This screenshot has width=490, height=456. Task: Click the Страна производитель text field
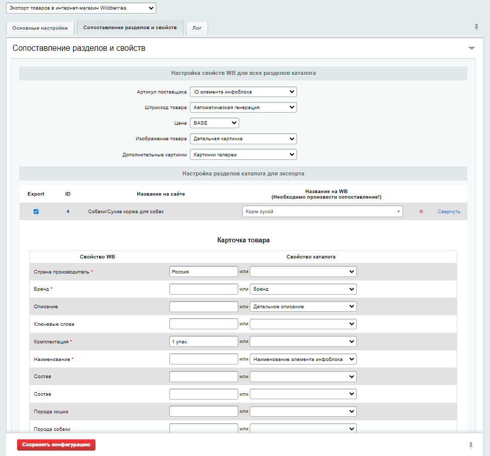pos(204,271)
